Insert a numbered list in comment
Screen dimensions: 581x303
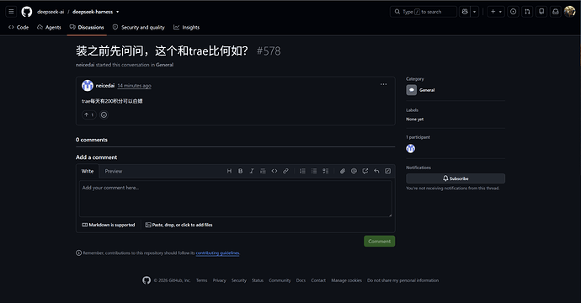pos(303,171)
